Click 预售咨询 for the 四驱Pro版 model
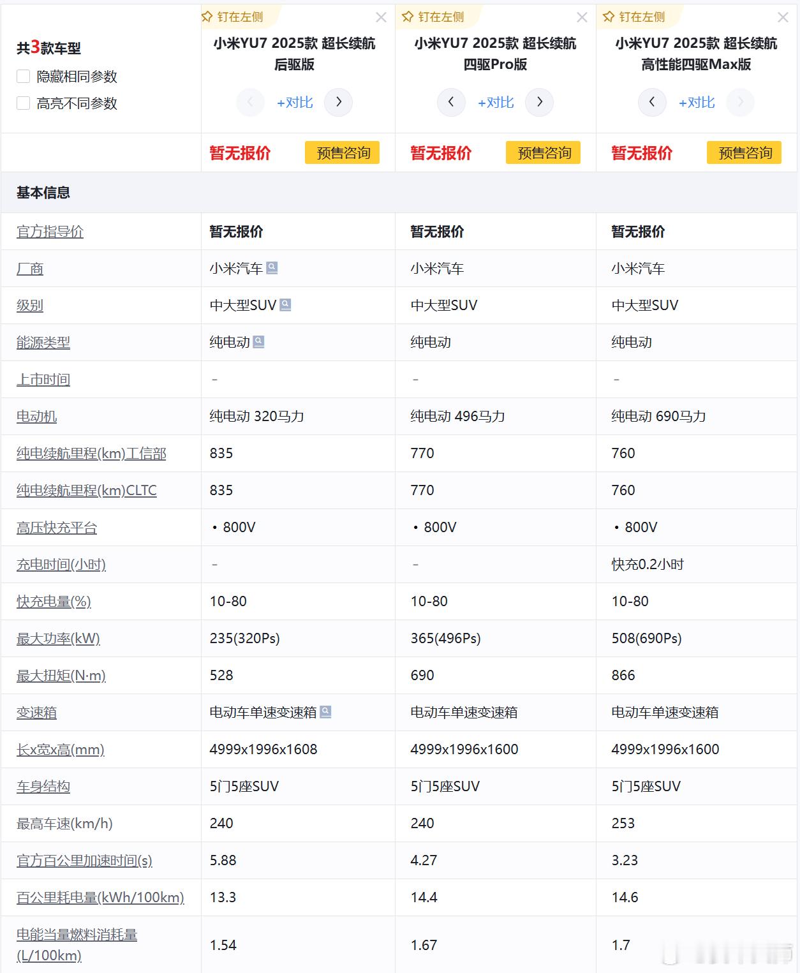Screen dimensions: 800x973 (543, 152)
